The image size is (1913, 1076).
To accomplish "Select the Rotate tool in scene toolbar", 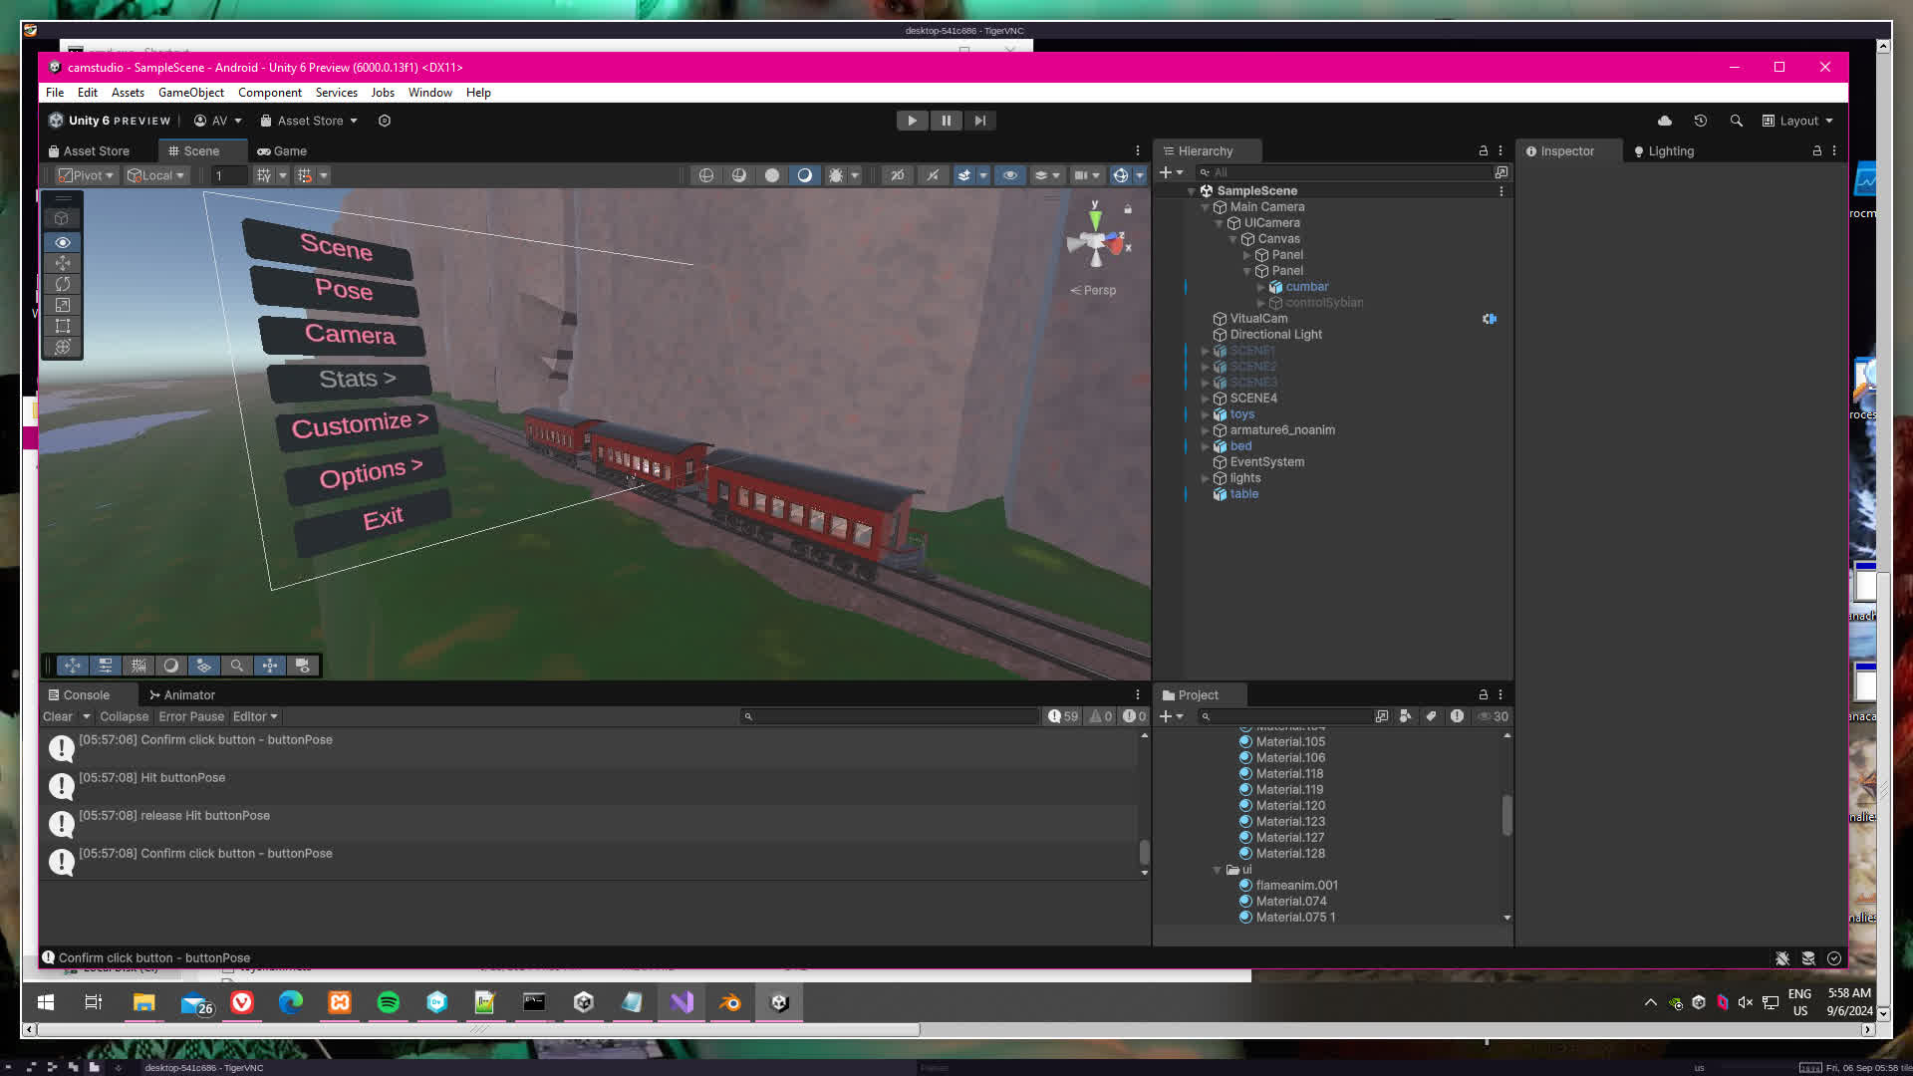I will pyautogui.click(x=63, y=284).
